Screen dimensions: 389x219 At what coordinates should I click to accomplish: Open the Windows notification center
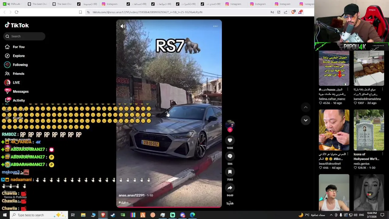(382, 215)
